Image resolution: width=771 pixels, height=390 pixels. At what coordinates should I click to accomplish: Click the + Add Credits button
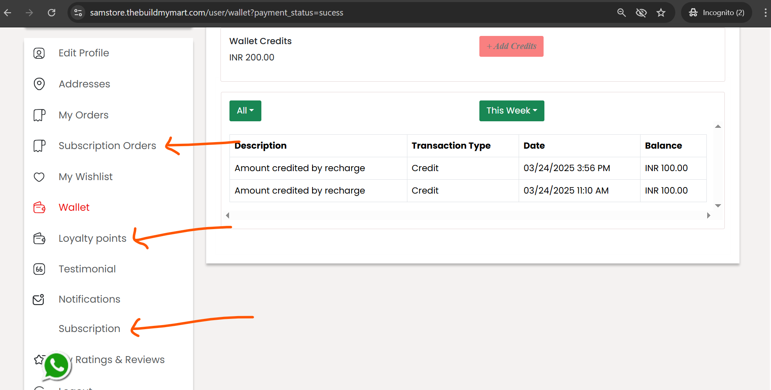coord(511,46)
